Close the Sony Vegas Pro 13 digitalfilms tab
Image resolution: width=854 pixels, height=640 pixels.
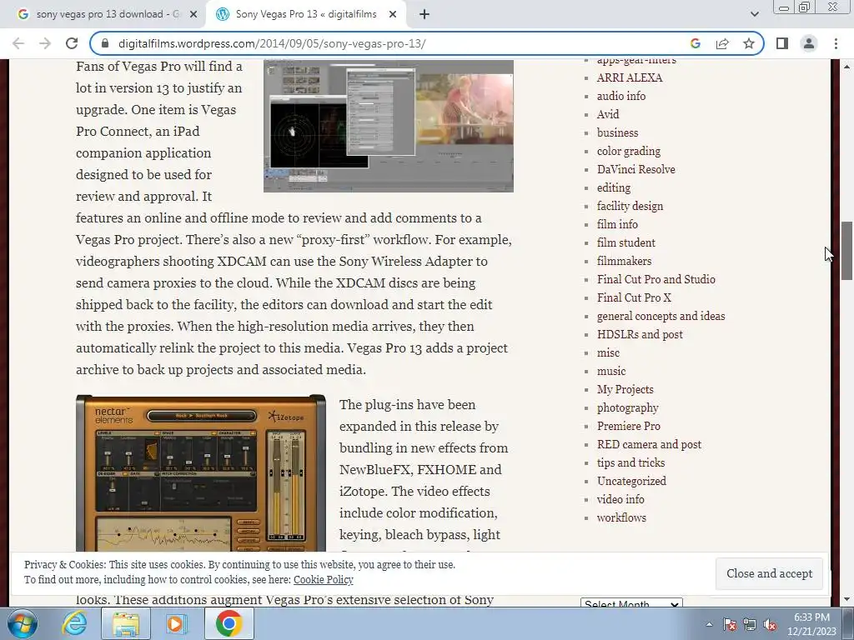point(393,14)
